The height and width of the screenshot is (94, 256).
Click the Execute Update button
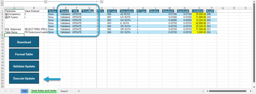click(24, 78)
